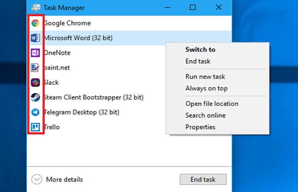Select Telegram Desktop (32 bit) text
Image resolution: width=298 pixels, height=192 pixels.
click(81, 112)
